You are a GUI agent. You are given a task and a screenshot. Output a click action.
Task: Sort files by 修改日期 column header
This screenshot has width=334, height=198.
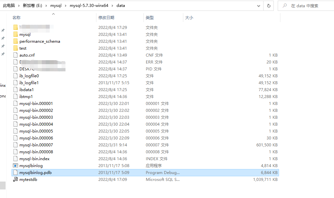click(x=106, y=18)
